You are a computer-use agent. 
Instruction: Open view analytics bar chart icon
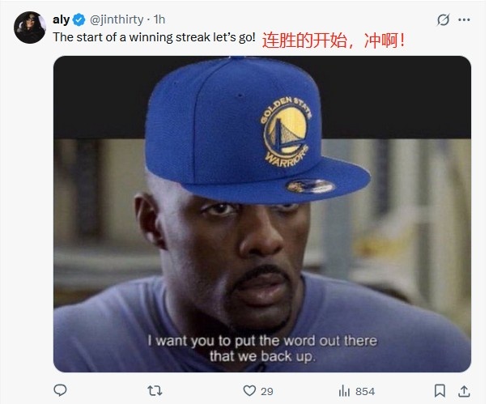(344, 391)
